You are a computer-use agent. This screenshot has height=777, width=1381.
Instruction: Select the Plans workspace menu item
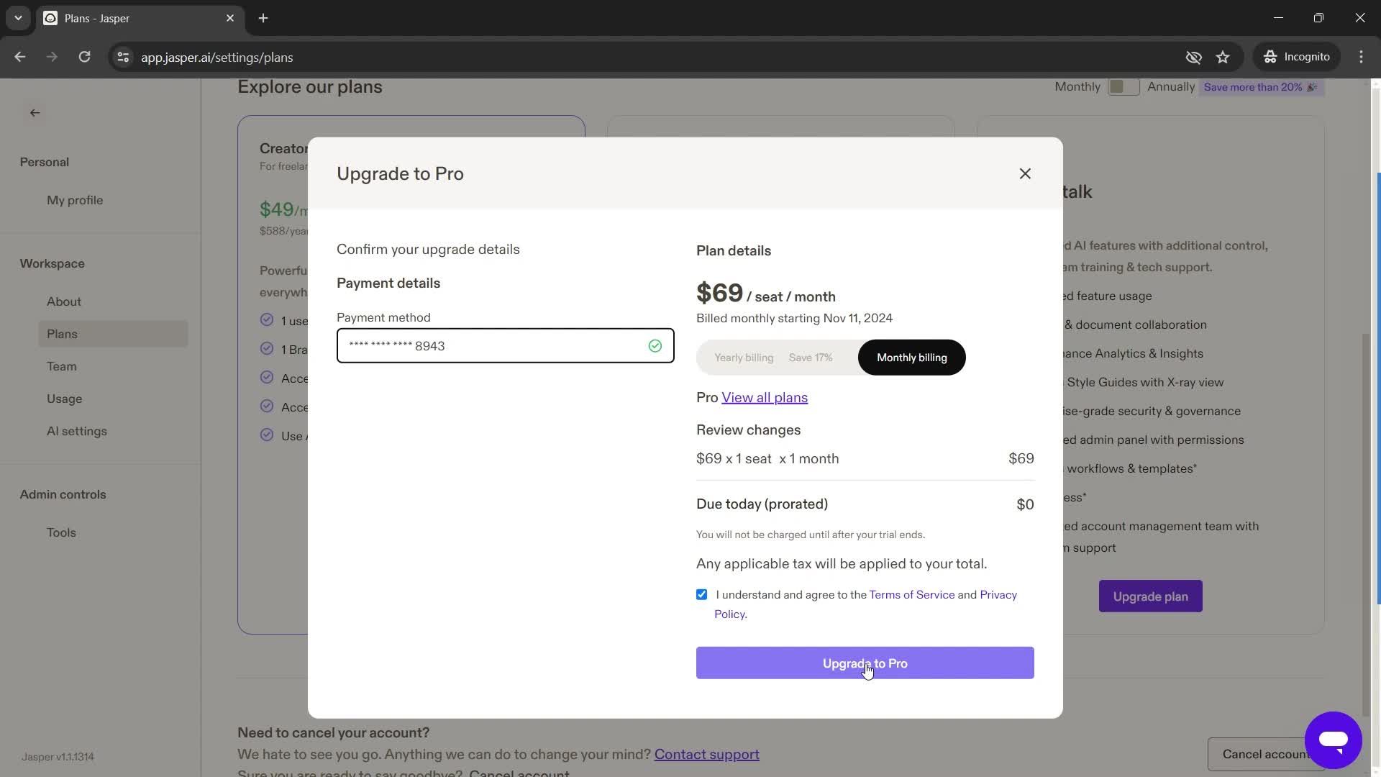point(60,334)
